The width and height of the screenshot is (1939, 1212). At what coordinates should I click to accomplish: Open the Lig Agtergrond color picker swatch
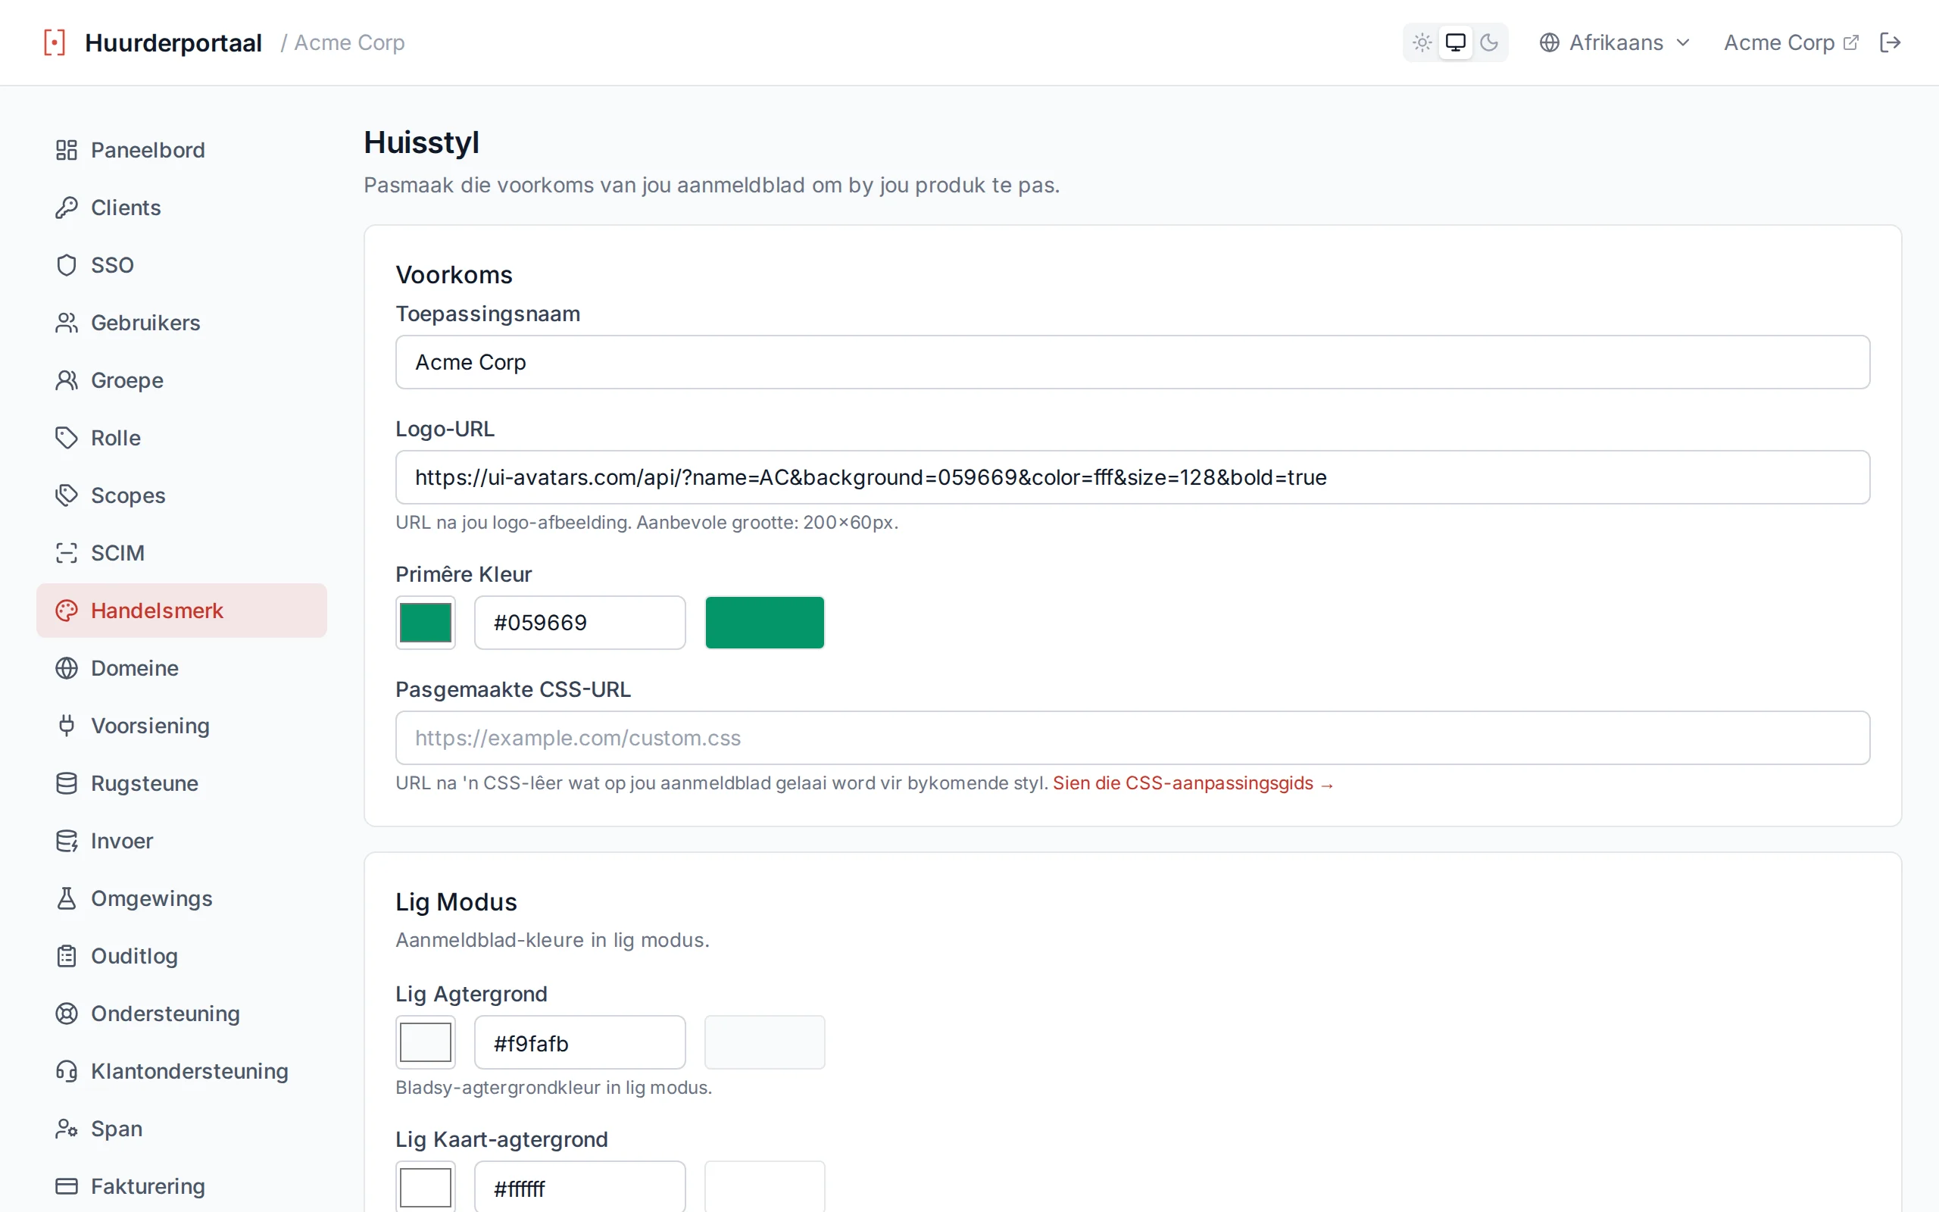(x=426, y=1043)
